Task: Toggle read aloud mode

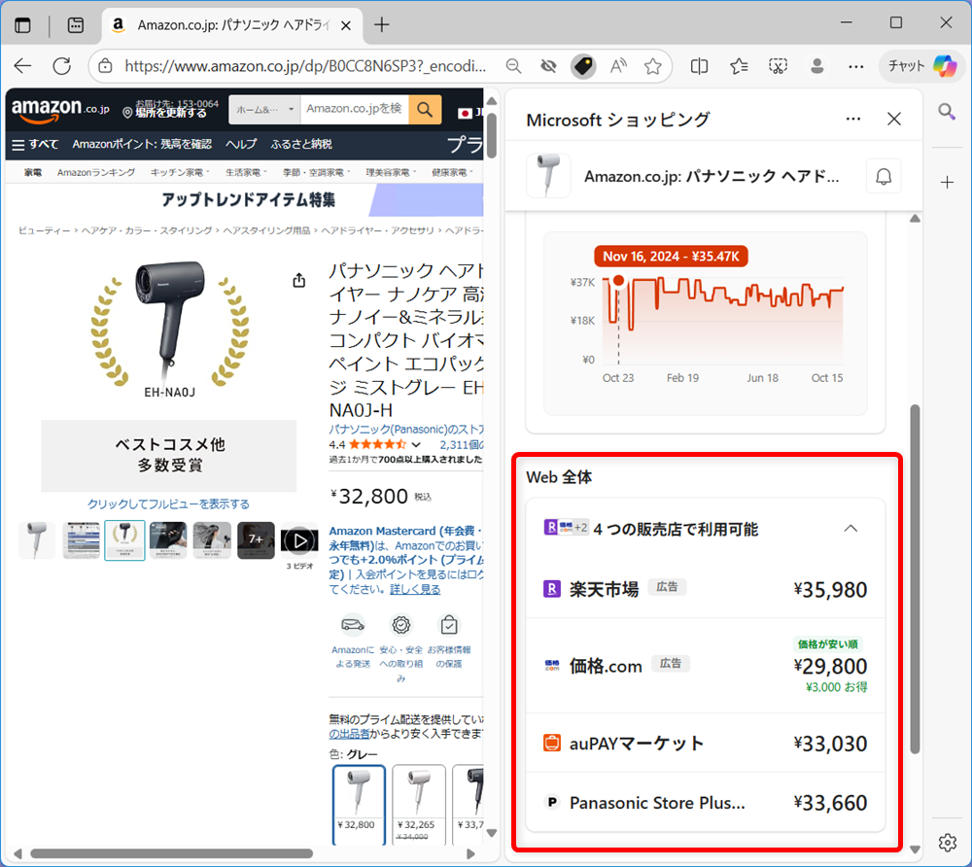Action: (617, 66)
